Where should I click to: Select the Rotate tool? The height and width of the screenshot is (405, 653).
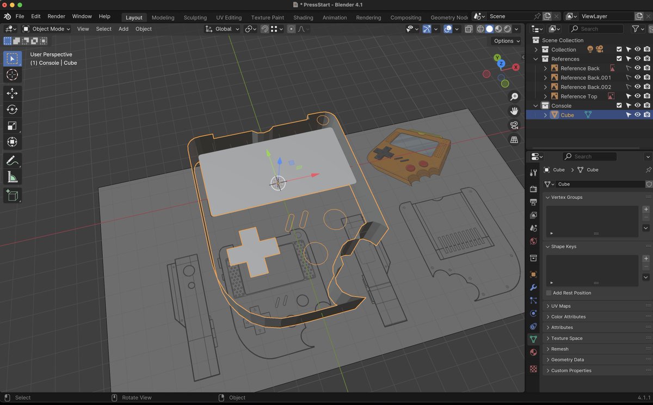[x=12, y=109]
